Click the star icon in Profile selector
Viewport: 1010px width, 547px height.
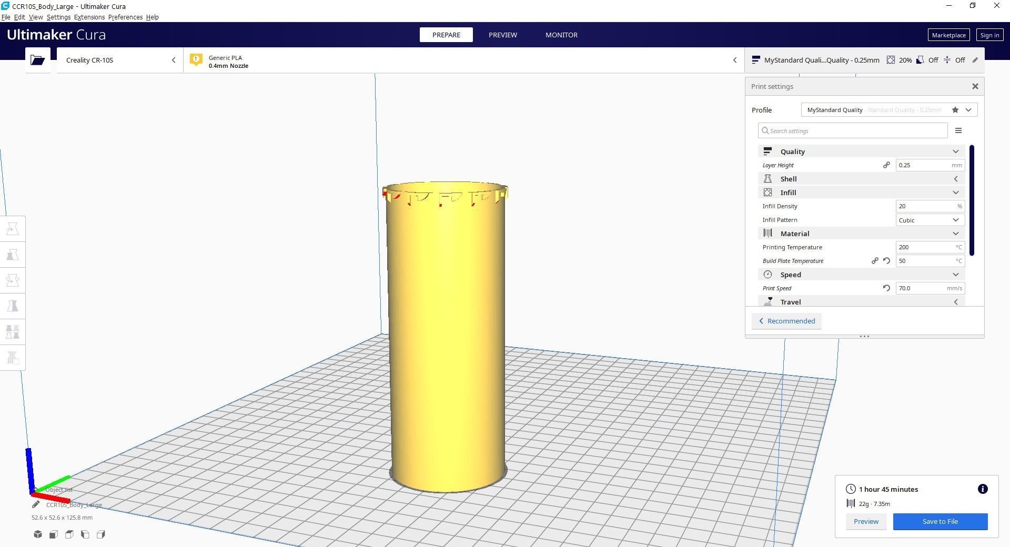(955, 110)
